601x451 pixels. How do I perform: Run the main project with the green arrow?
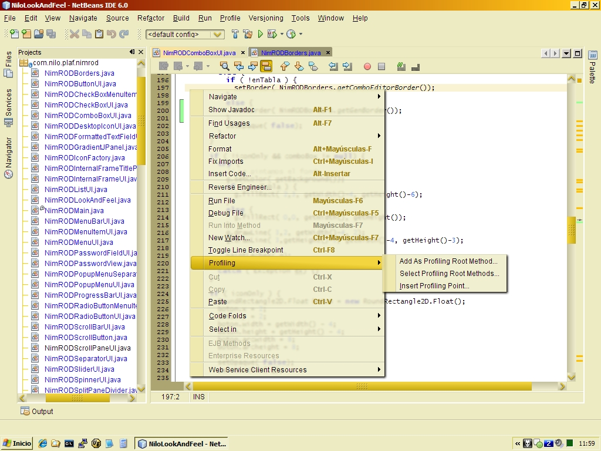(x=260, y=35)
